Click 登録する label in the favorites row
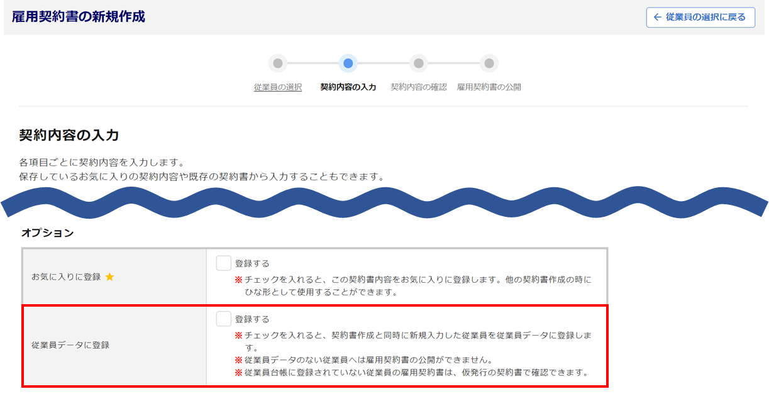This screenshot has height=411, width=769. click(x=252, y=263)
